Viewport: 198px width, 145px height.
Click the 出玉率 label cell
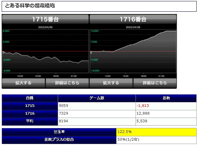coord(59,132)
